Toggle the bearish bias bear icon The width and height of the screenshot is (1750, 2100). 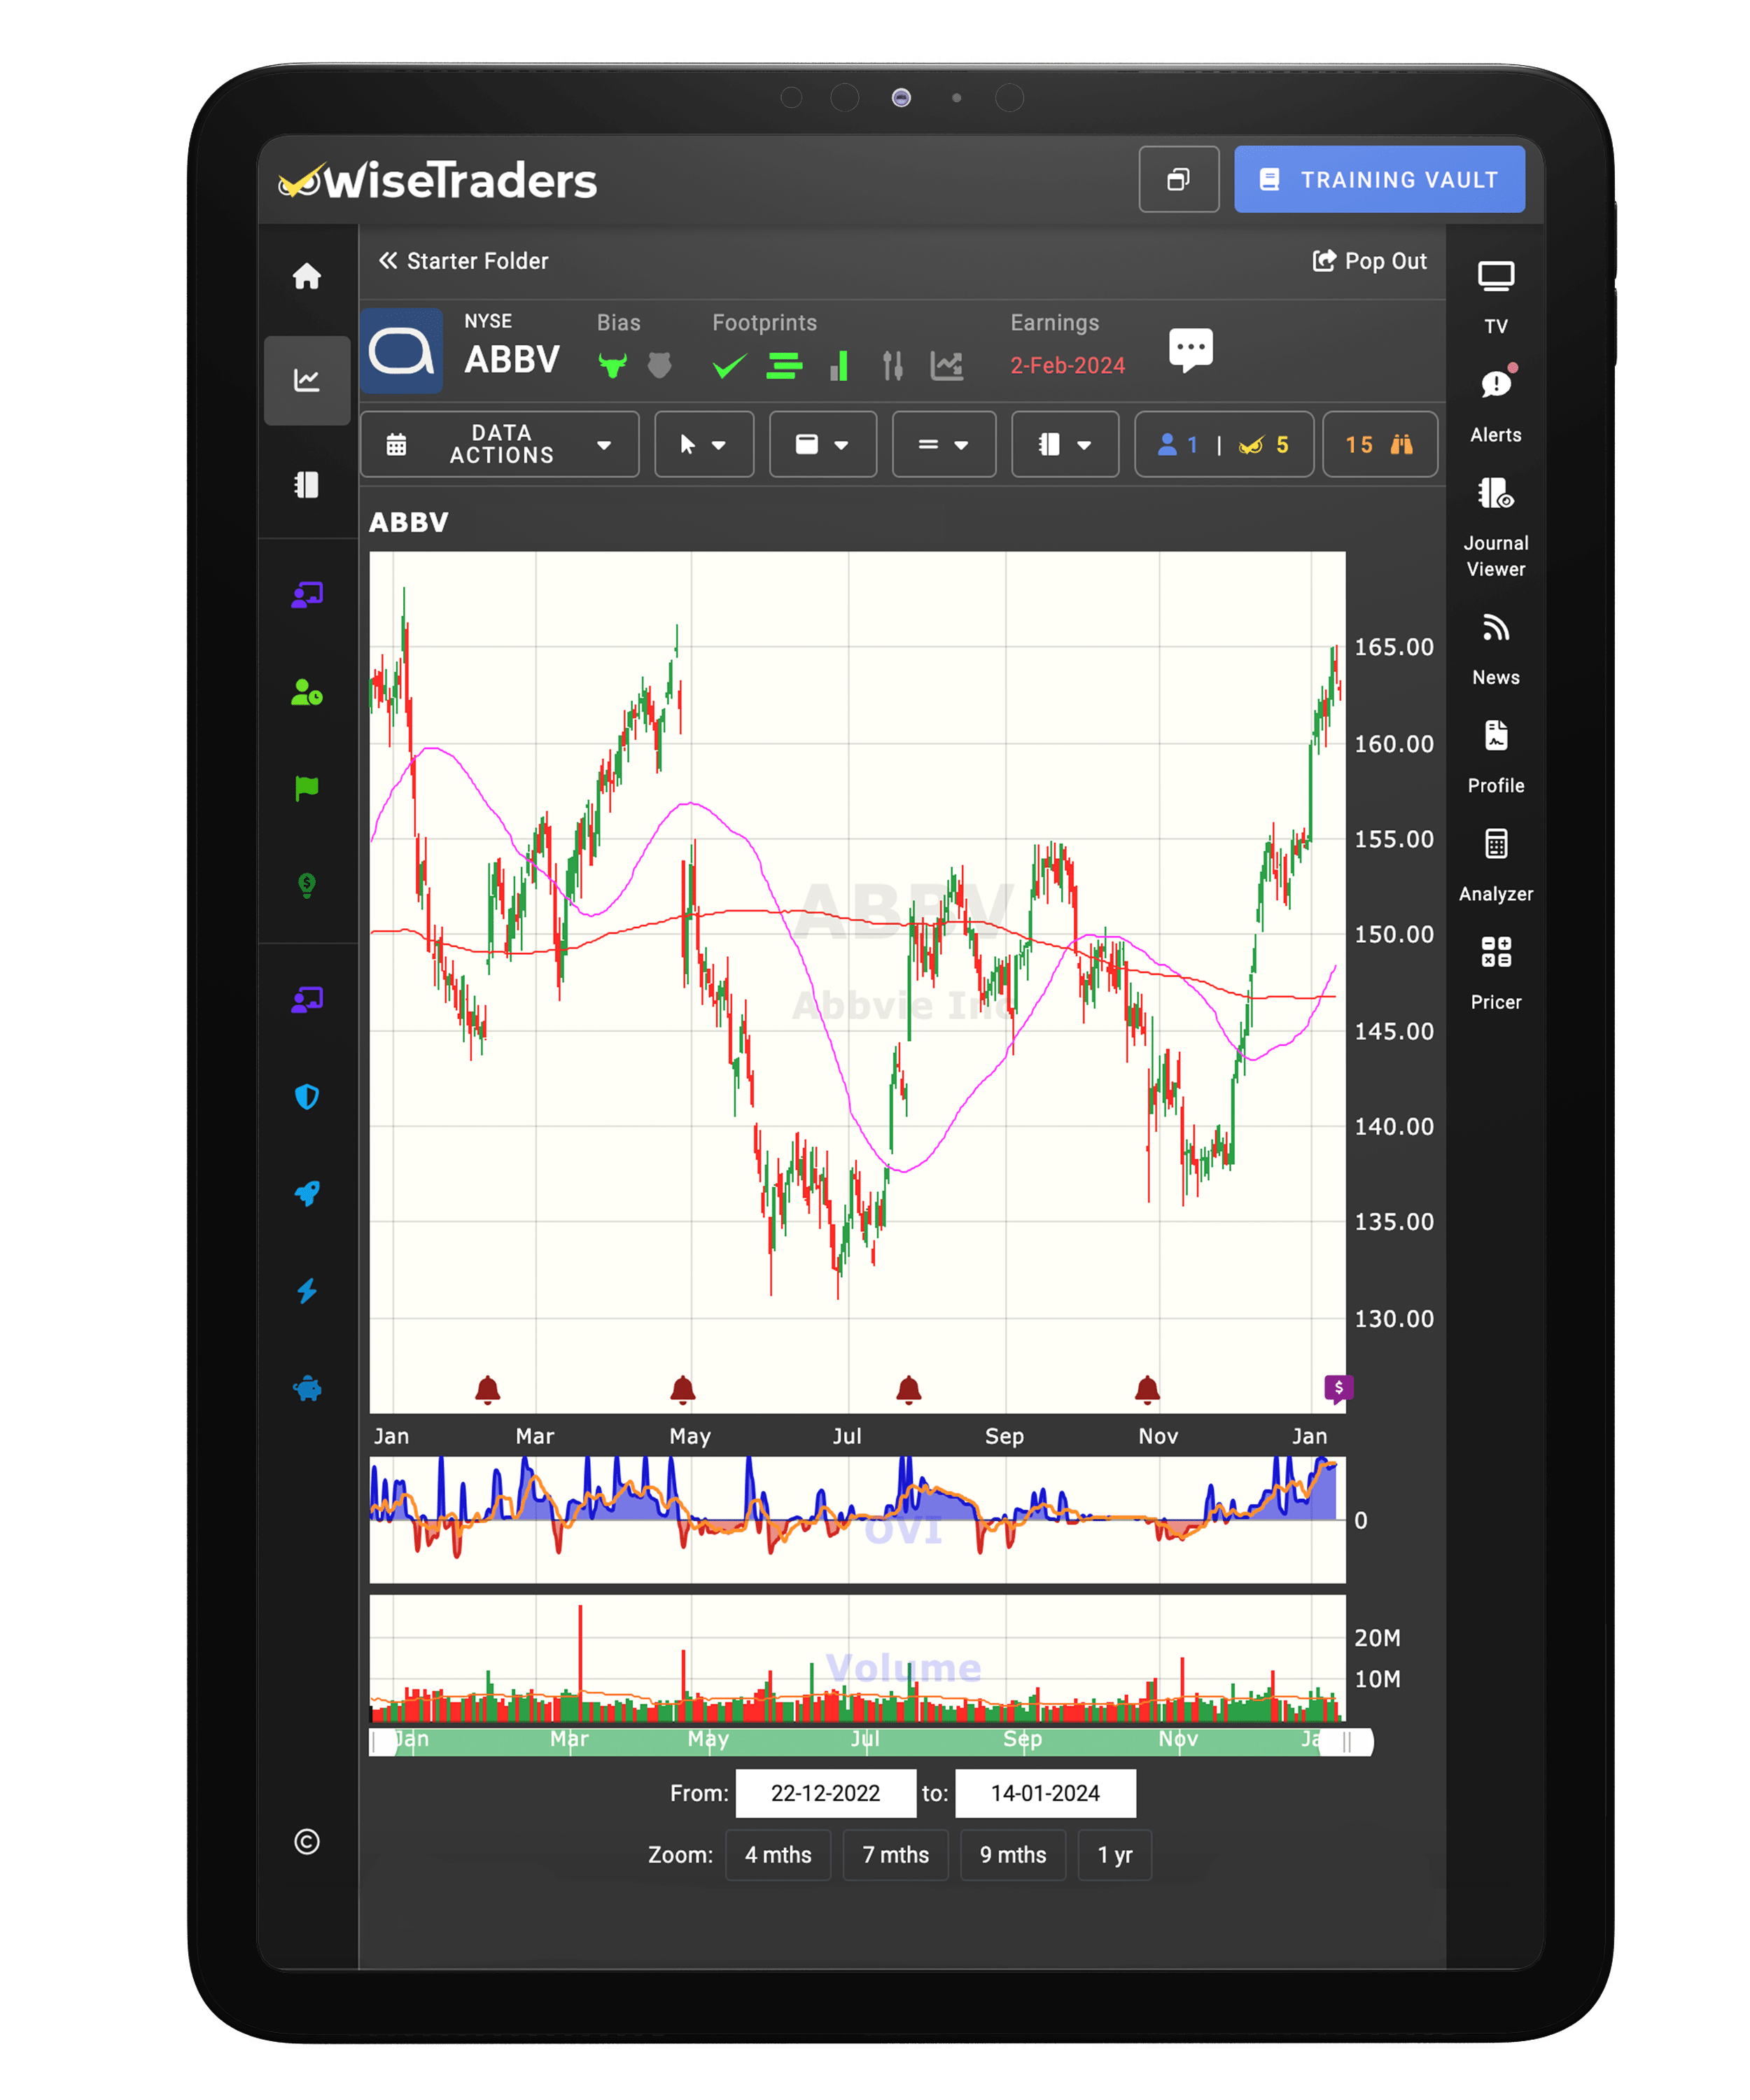[x=659, y=365]
